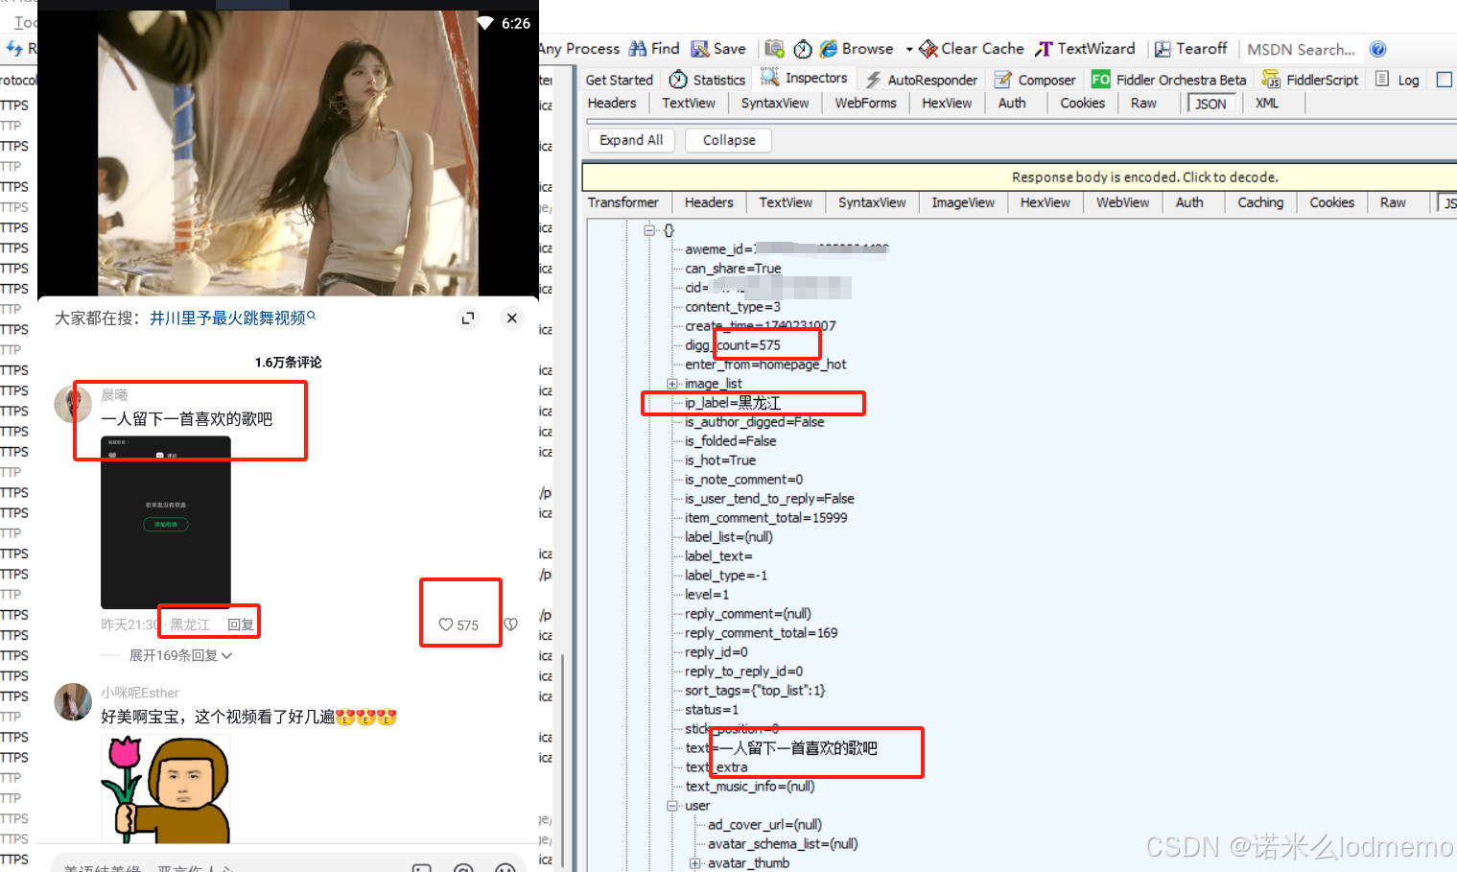Click the Find binoculars icon

tap(638, 49)
